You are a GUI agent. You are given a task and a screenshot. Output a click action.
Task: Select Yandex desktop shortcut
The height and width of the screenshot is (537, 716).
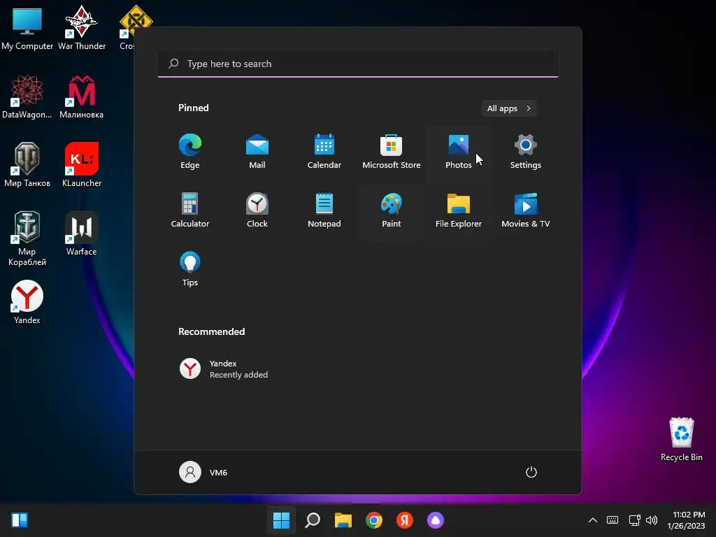(x=27, y=302)
